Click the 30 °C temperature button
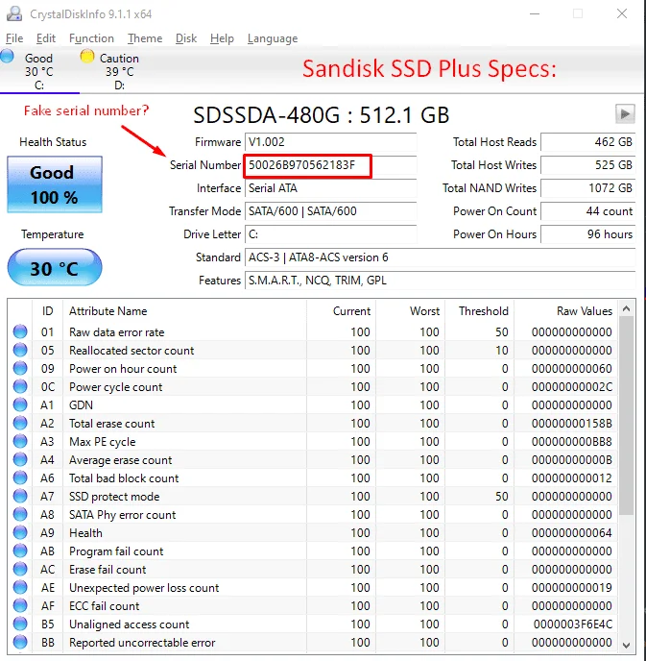This screenshot has height=661, width=646. point(55,268)
